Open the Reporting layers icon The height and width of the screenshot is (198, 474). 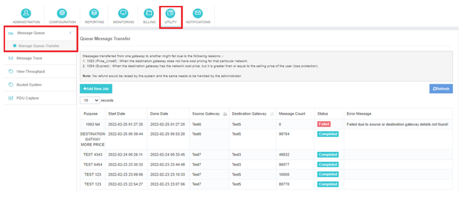[x=95, y=13]
